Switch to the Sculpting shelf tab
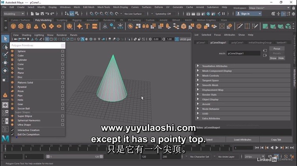The width and height of the screenshot is (297, 166). tap(62, 20)
